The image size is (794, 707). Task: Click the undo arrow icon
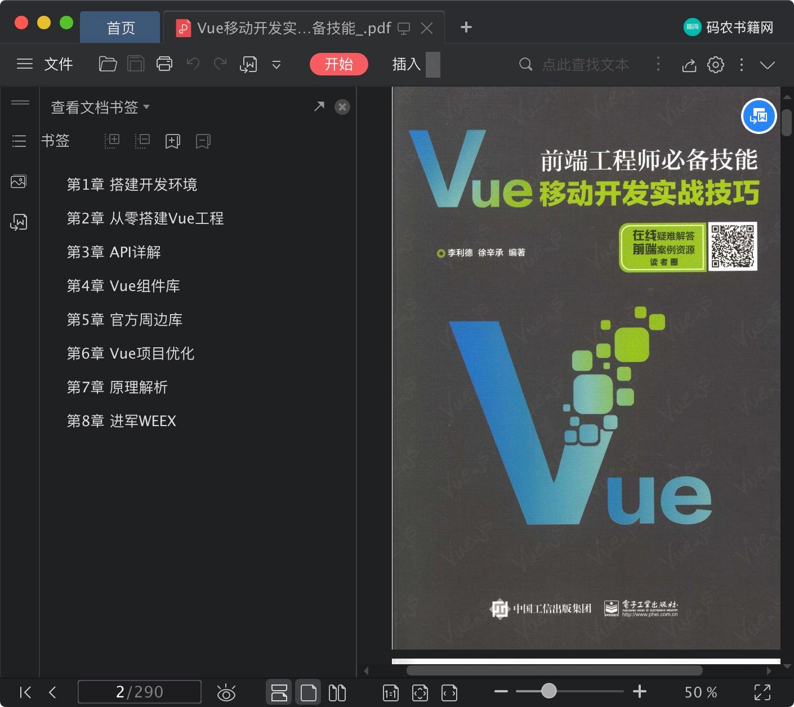coord(193,64)
